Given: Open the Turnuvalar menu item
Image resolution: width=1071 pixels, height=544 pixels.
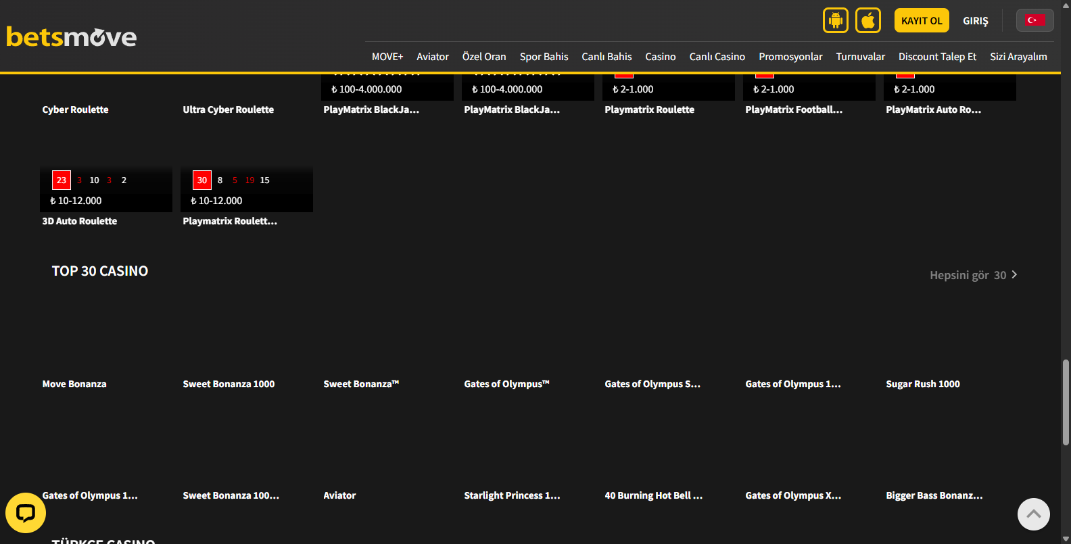Looking at the screenshot, I should coord(860,57).
